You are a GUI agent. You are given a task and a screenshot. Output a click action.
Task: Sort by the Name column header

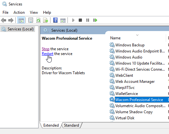(x=115, y=38)
